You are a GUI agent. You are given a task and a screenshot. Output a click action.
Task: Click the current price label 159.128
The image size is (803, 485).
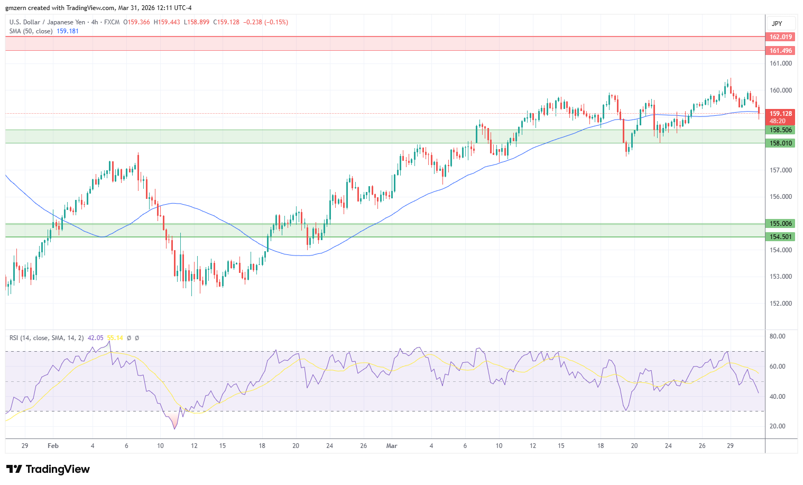tap(780, 114)
